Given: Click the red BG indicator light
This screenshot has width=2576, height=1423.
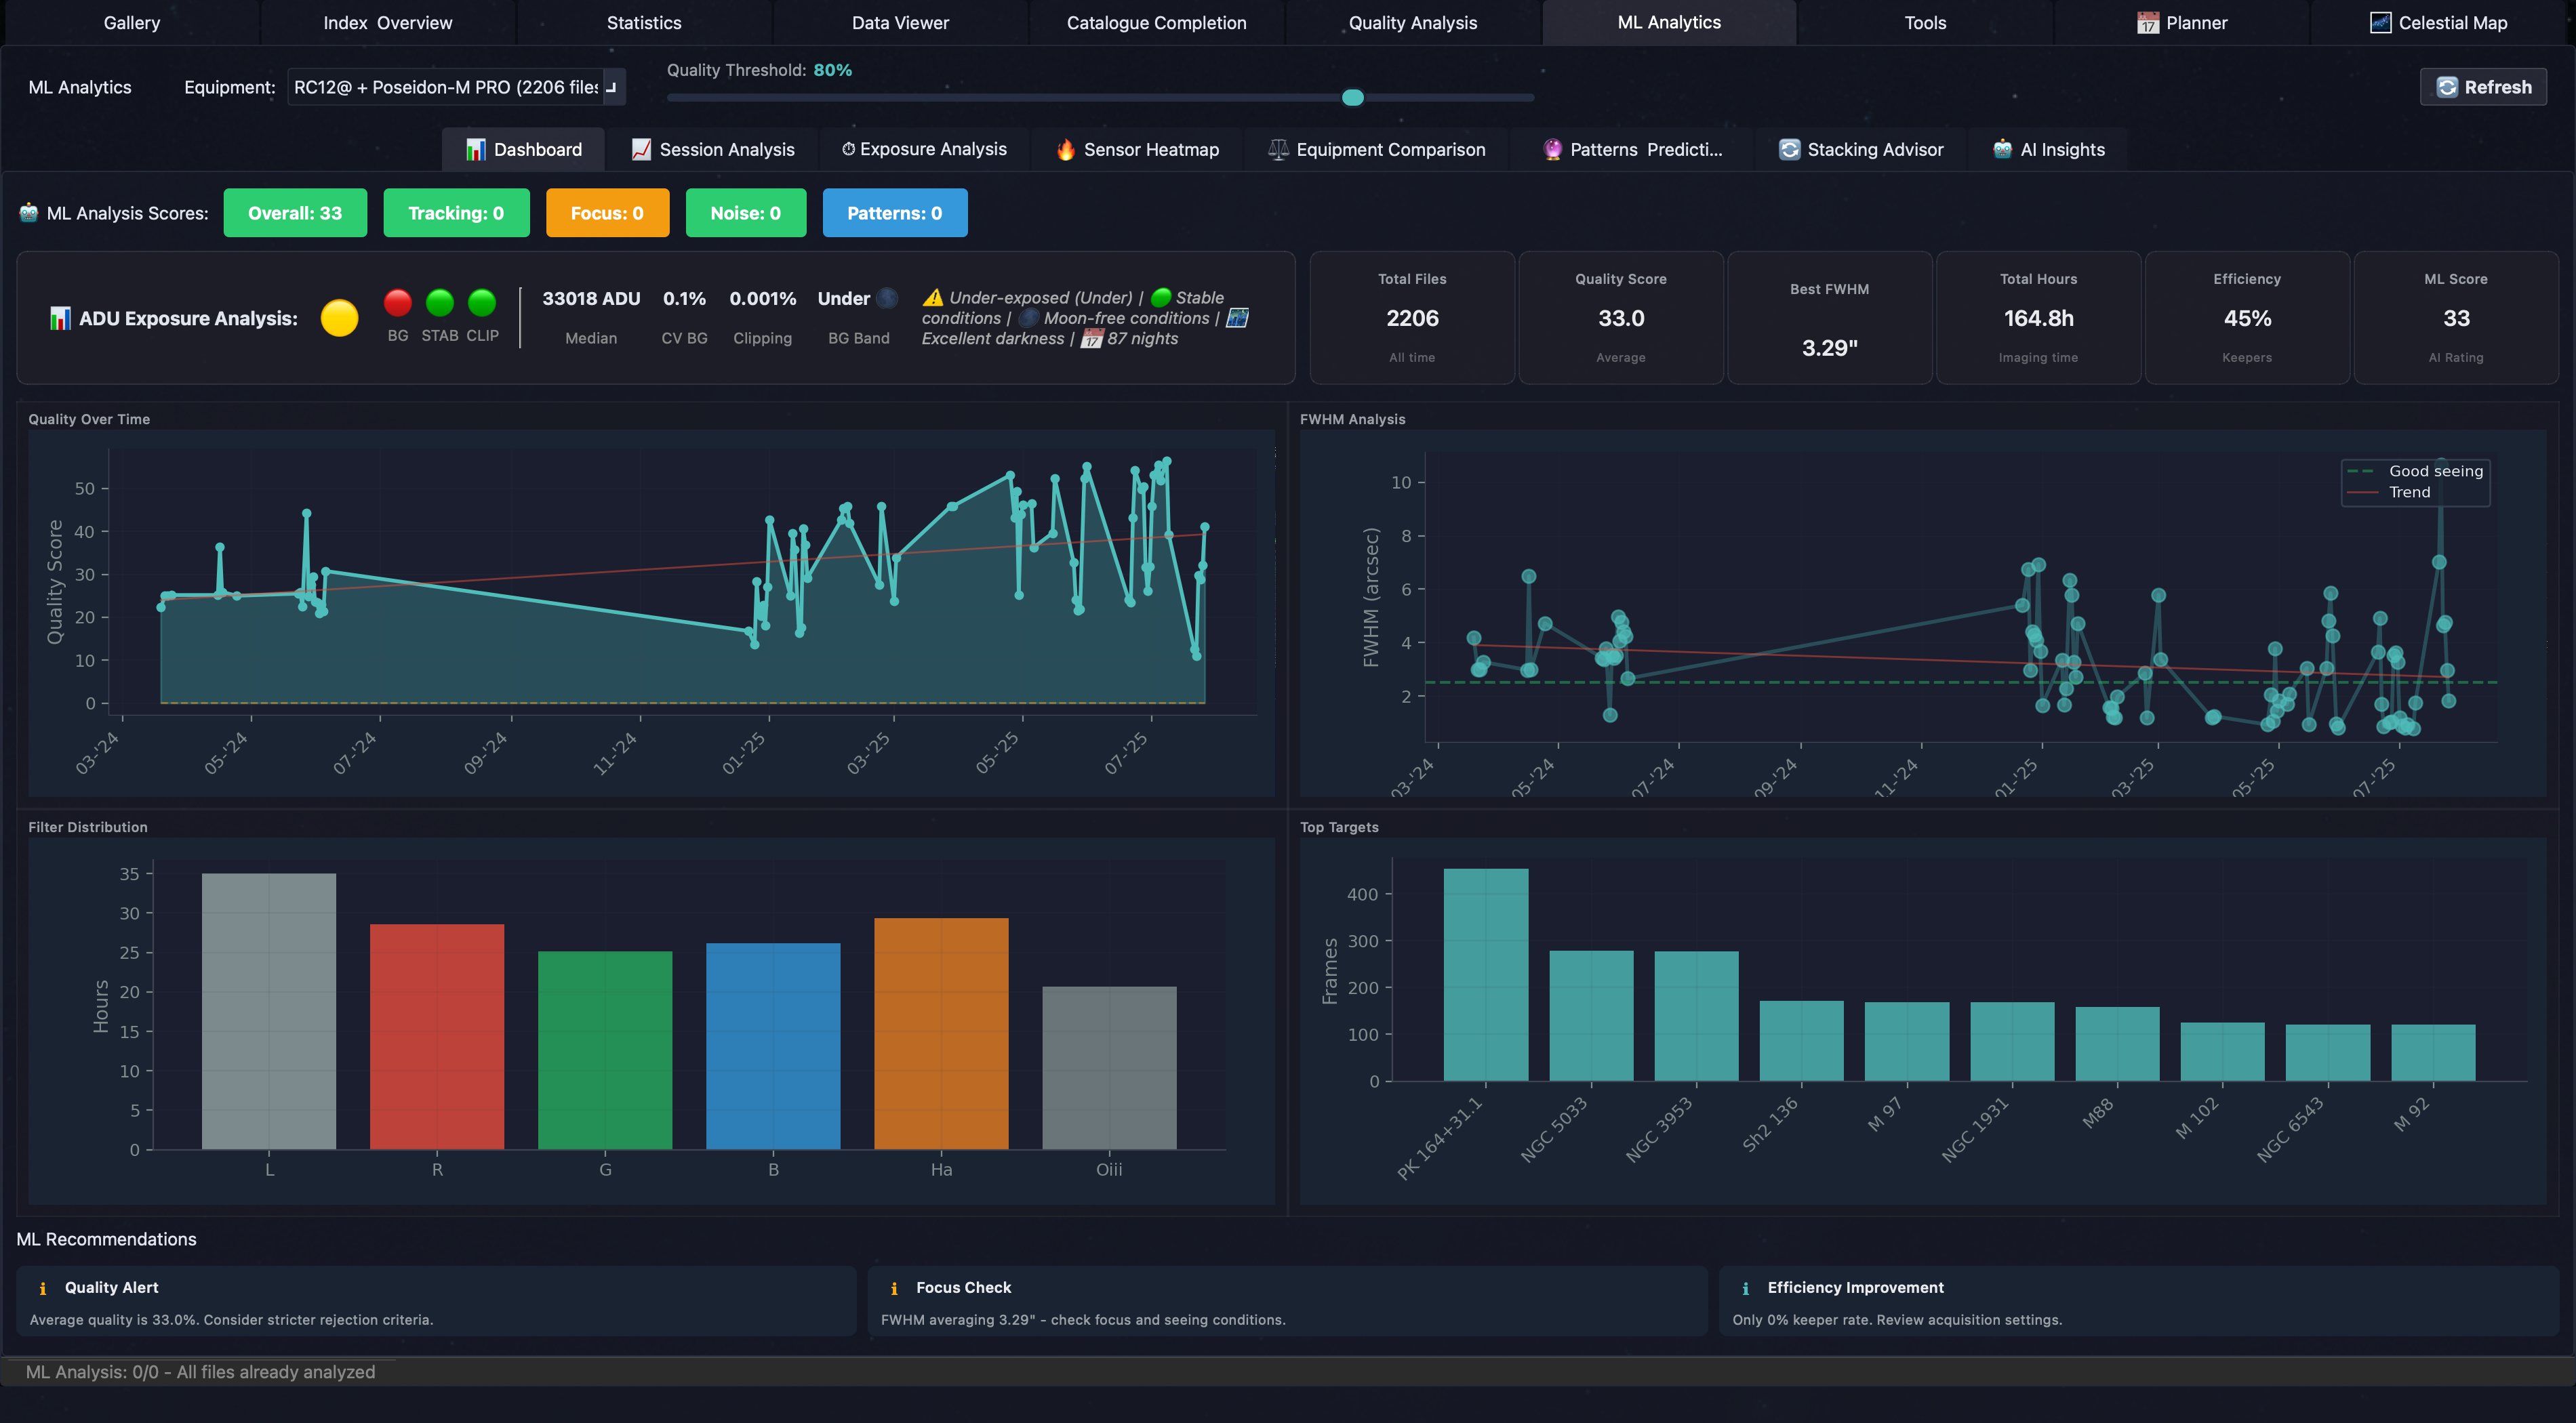Looking at the screenshot, I should coord(398,302).
